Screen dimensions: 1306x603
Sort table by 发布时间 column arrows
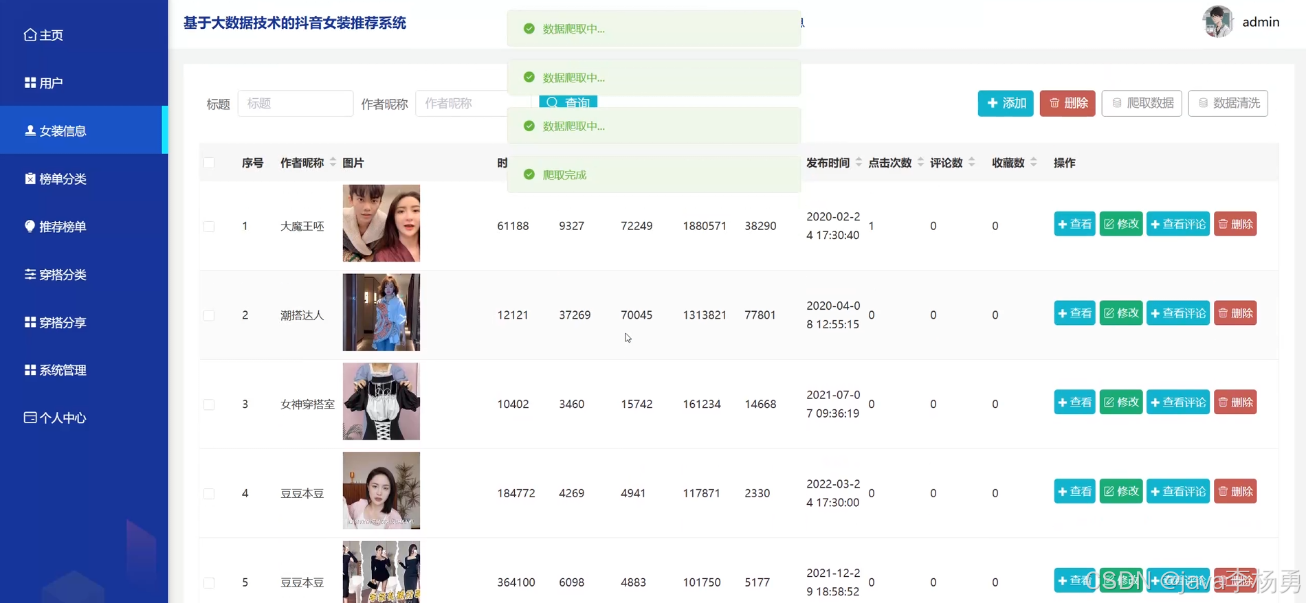tap(859, 162)
